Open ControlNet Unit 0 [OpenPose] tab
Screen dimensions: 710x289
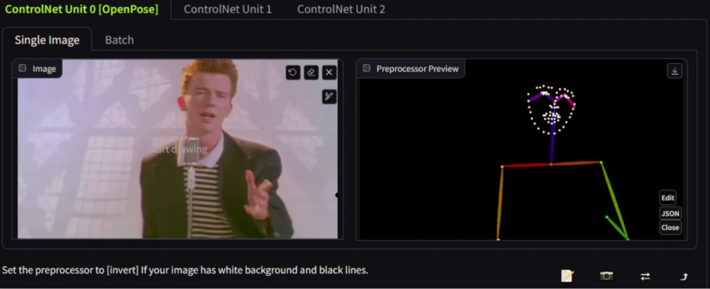tap(81, 10)
